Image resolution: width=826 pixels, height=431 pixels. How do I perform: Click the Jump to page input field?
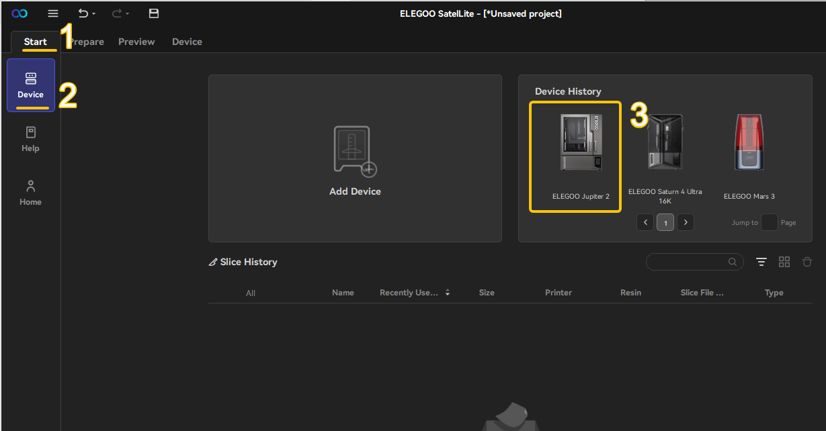[x=770, y=222]
